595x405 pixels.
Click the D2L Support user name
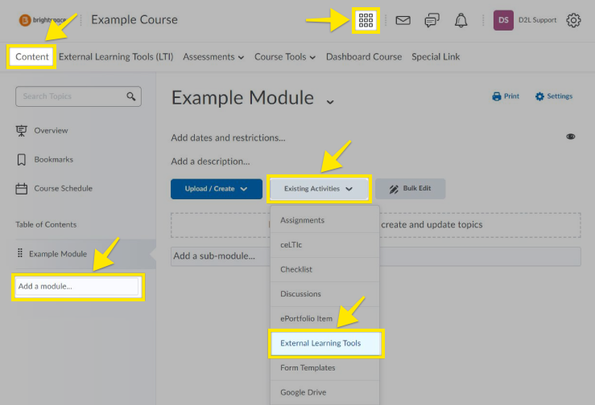click(x=537, y=20)
